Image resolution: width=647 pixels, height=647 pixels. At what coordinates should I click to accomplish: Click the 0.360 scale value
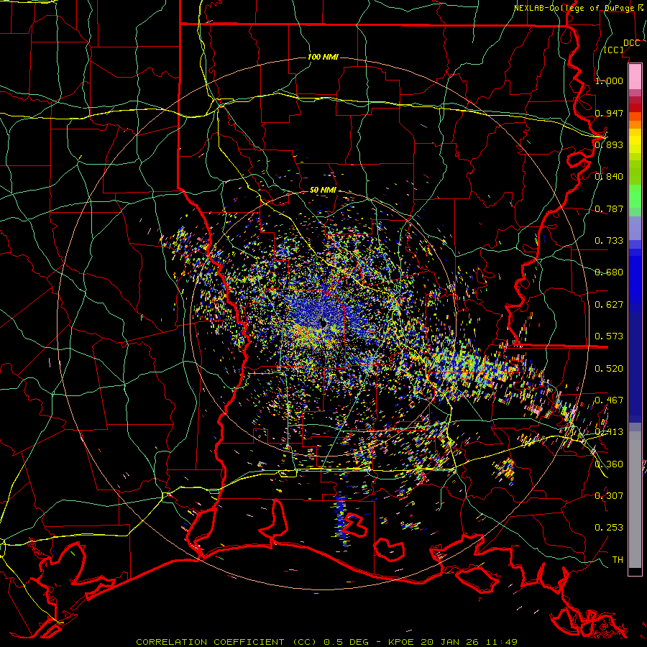point(609,464)
